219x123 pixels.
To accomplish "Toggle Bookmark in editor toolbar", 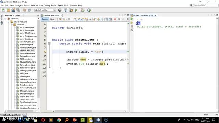I will coord(102,19).
